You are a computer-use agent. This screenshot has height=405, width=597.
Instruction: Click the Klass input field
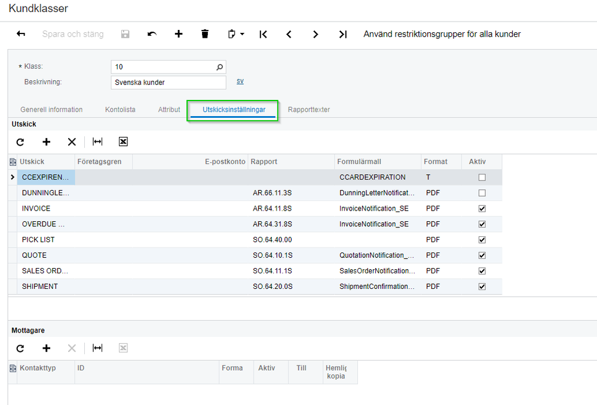(x=169, y=67)
